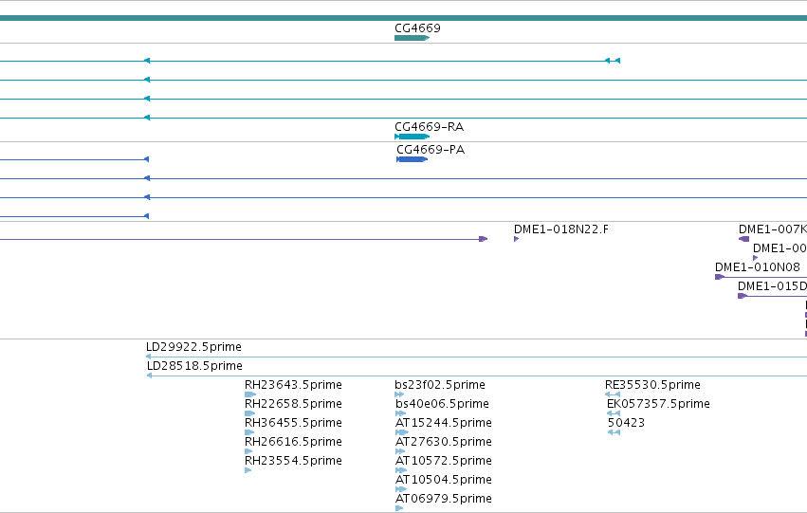The image size is (807, 513).
Task: Select the AT27630.5prime label
Action: [x=444, y=442]
